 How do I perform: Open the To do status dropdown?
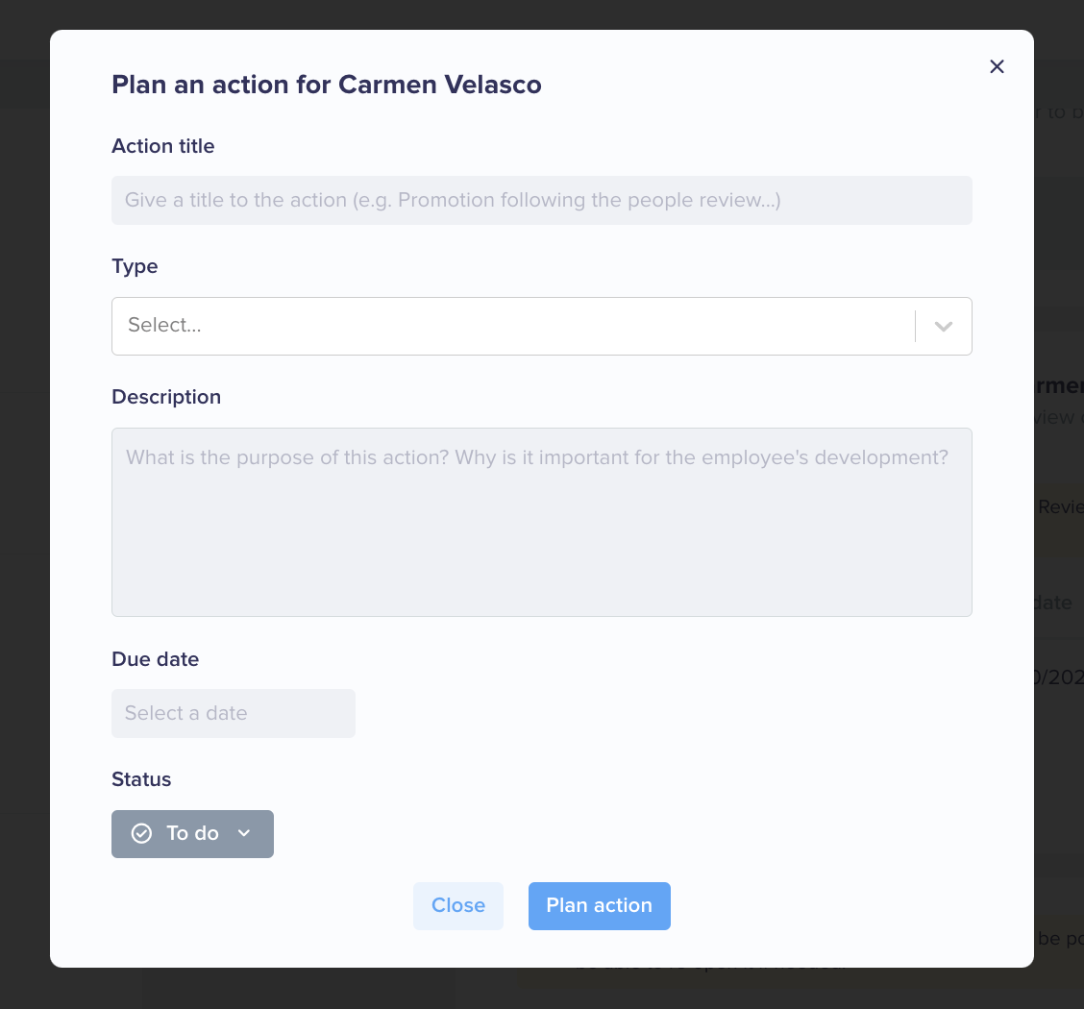click(192, 833)
